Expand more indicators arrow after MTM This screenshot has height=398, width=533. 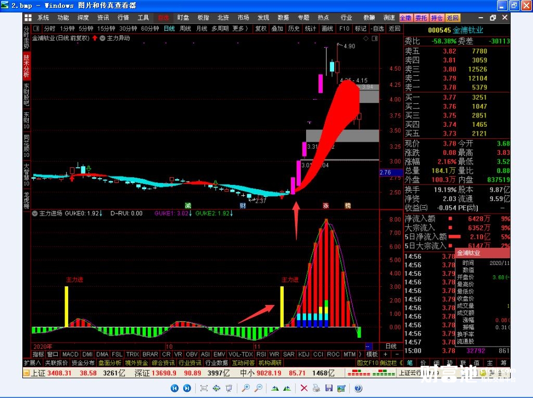(x=360, y=354)
